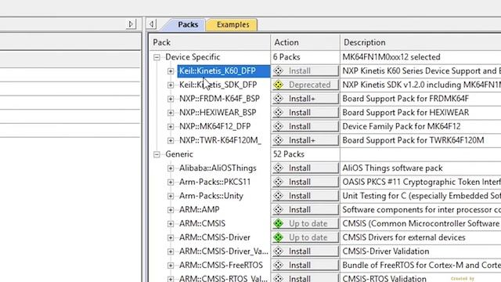Click 'CMSIS Drivers for external devices' description

pos(404,237)
